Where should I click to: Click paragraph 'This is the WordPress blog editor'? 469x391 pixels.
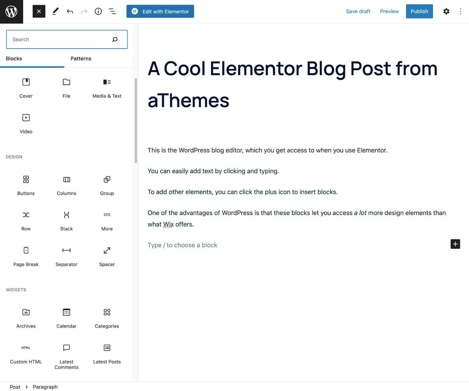click(267, 150)
